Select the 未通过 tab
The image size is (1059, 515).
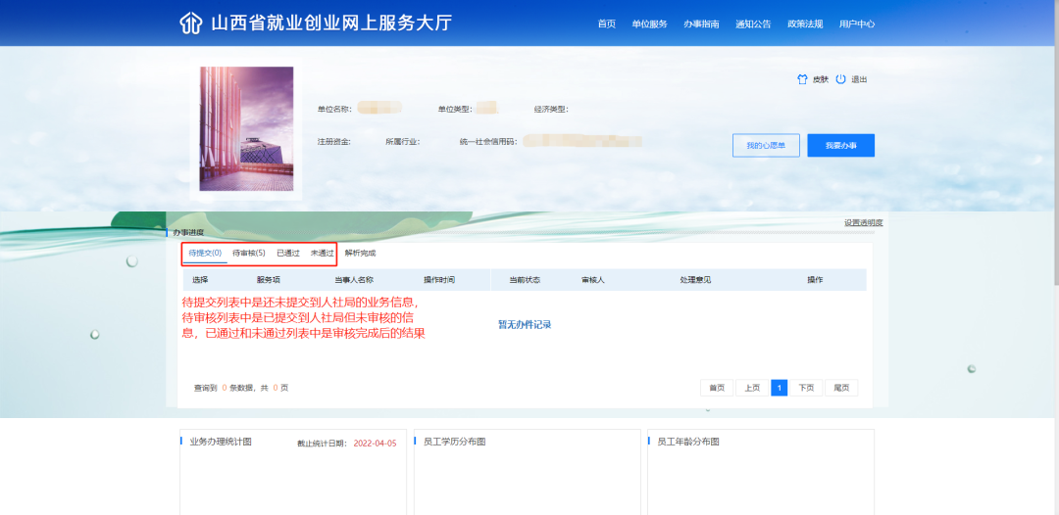[x=322, y=254]
